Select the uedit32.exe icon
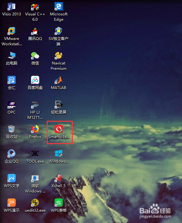The image size is (182, 223). [x=35, y=203]
